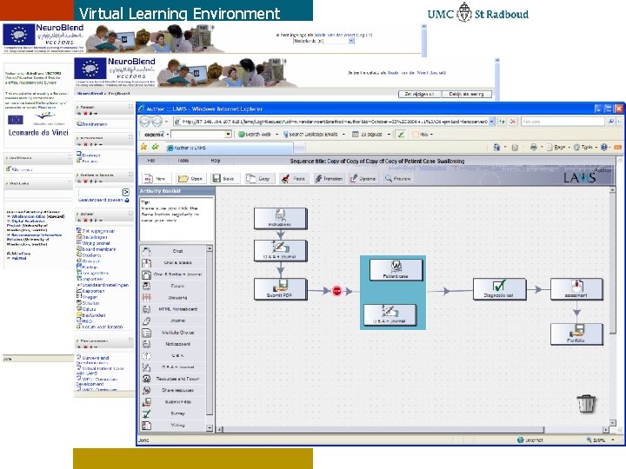
Task: Open the LAMS File menu
Action: pos(151,161)
